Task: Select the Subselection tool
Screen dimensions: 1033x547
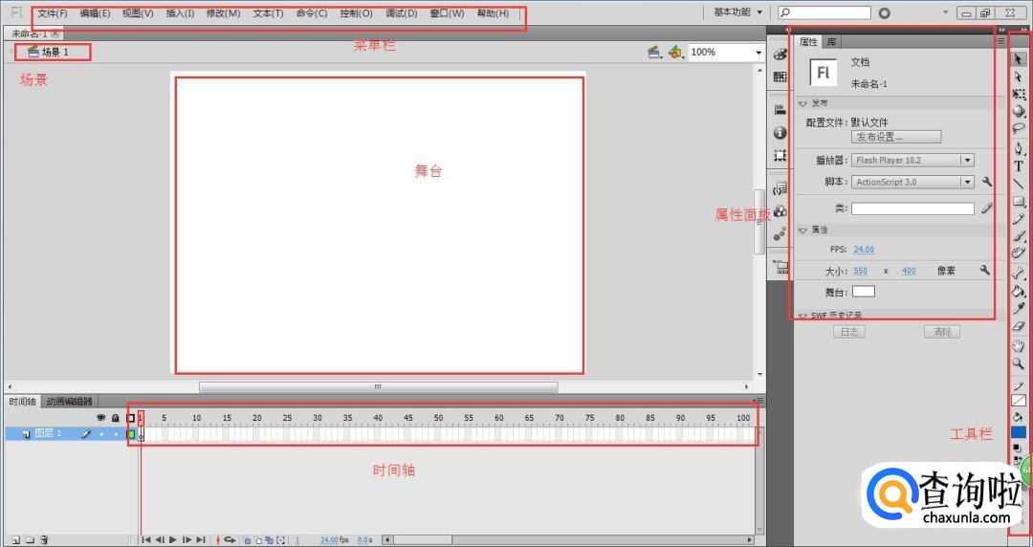Action: pos(1019,77)
